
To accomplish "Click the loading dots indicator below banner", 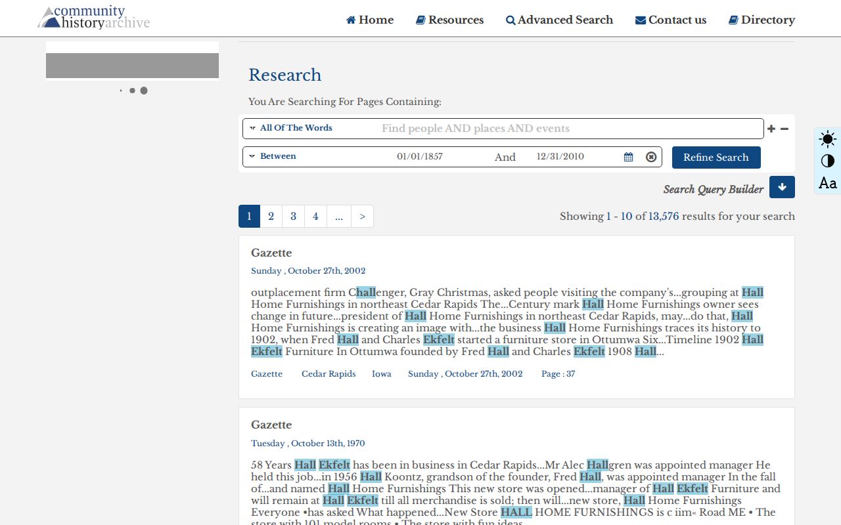I will (x=134, y=91).
